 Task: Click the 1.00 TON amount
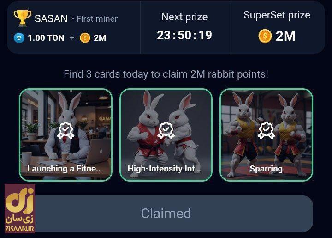click(46, 38)
